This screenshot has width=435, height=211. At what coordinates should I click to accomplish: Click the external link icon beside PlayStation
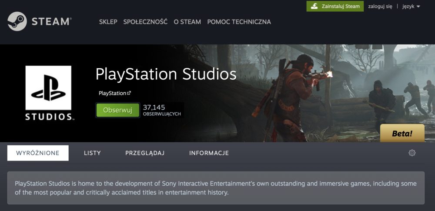(x=129, y=93)
